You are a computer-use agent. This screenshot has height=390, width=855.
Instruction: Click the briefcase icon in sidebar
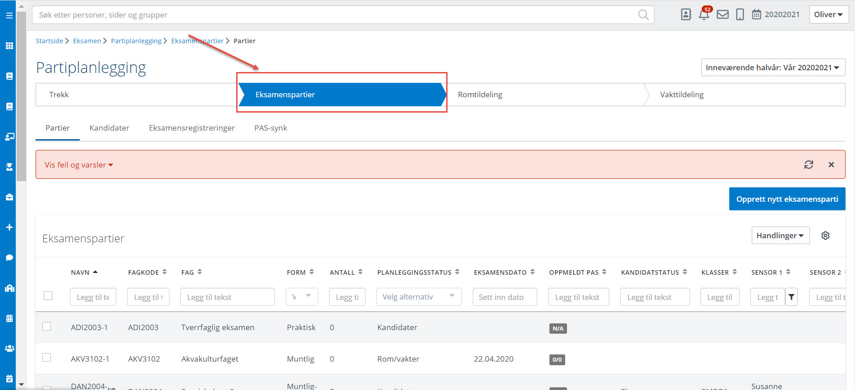pos(9,197)
